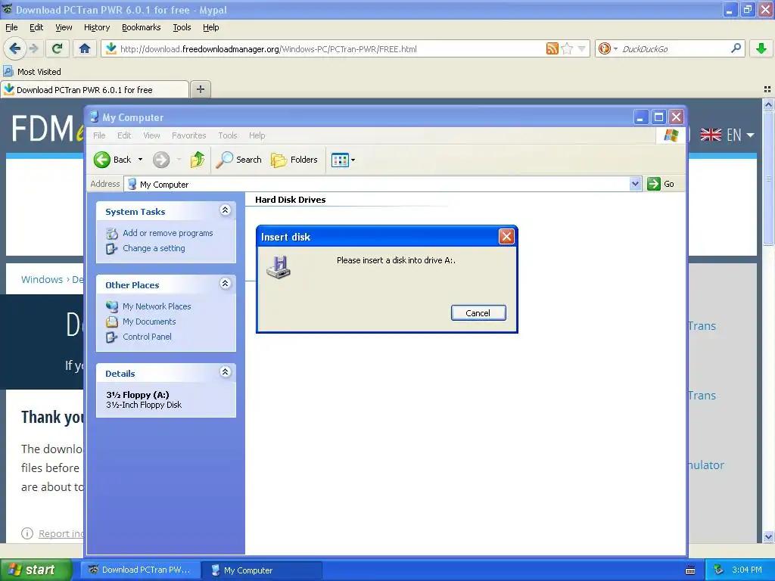Viewport: 775px width, 581px height.
Task: Switch to Download PCTran taskbar button
Action: (140, 570)
